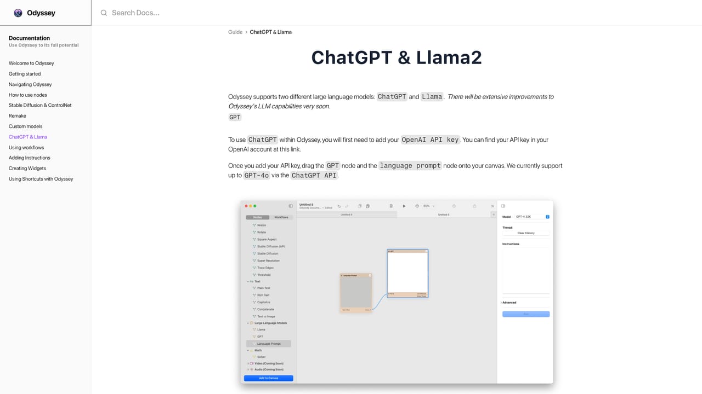Navigate to the Remake page

(18, 116)
